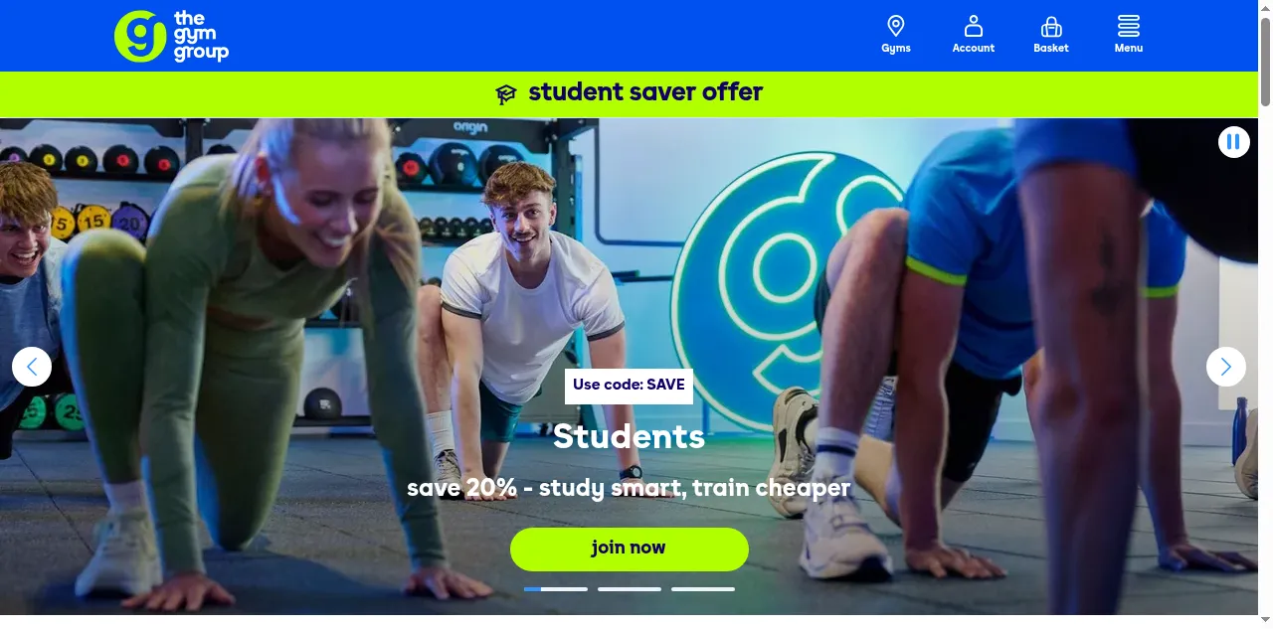
Task: Open the Gyms location pin icon
Action: tap(895, 26)
